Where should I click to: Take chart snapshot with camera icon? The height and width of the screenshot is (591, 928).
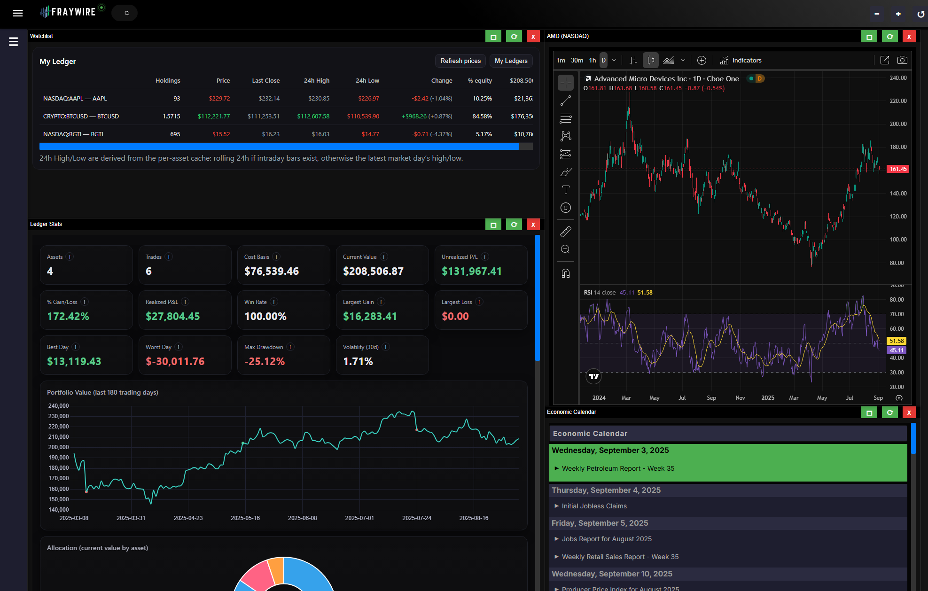click(x=902, y=60)
